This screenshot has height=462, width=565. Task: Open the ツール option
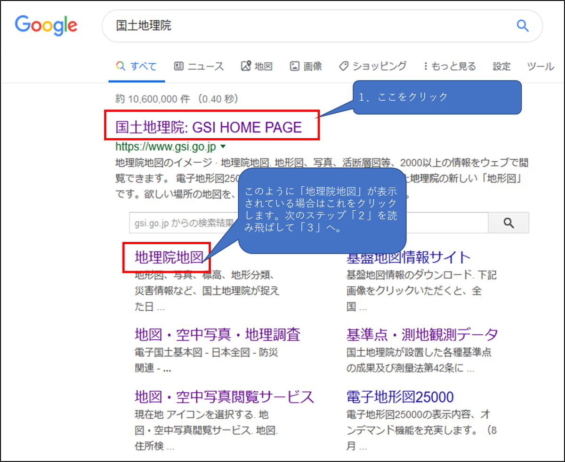(540, 66)
